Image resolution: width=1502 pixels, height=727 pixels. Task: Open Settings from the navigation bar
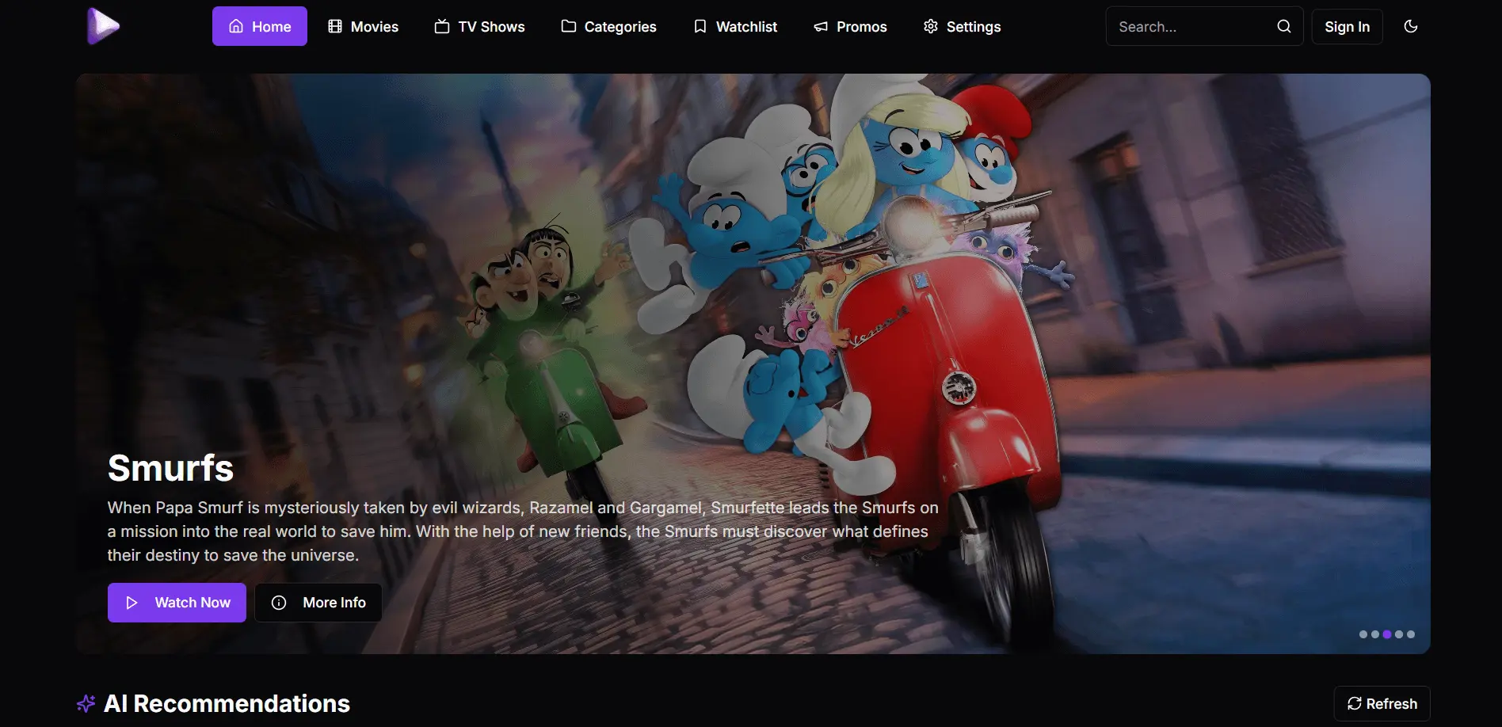point(963,26)
